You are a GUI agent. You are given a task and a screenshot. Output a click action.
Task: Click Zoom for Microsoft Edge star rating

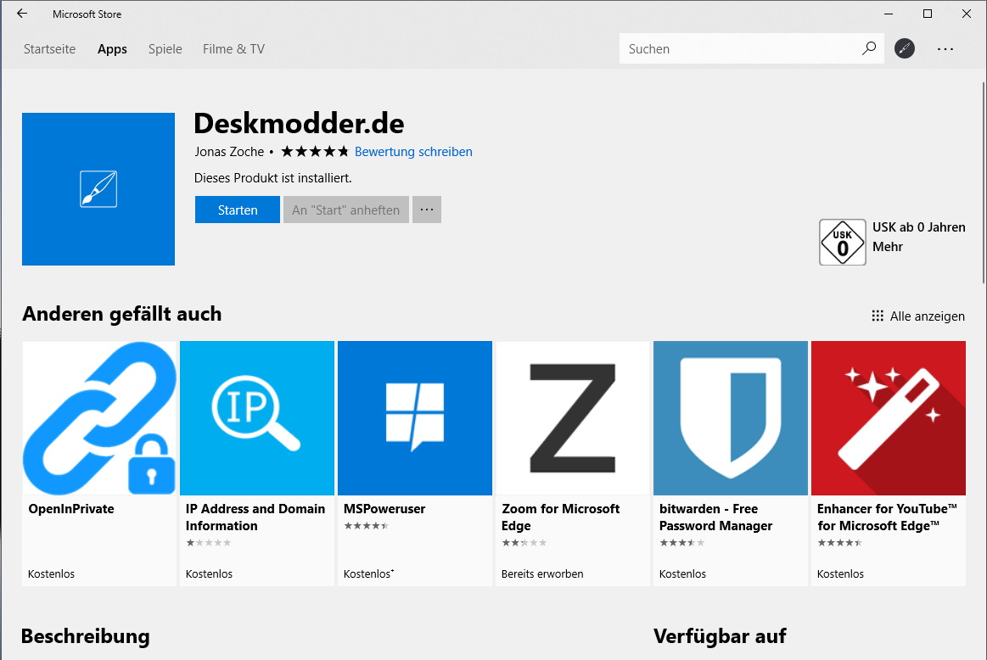click(524, 542)
